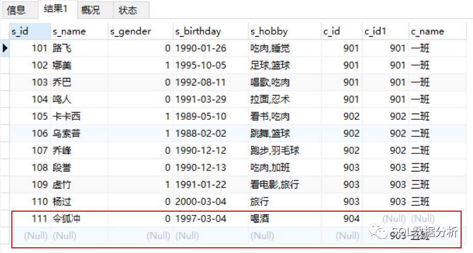Select c_name cell 二班 in row 105

point(437,116)
